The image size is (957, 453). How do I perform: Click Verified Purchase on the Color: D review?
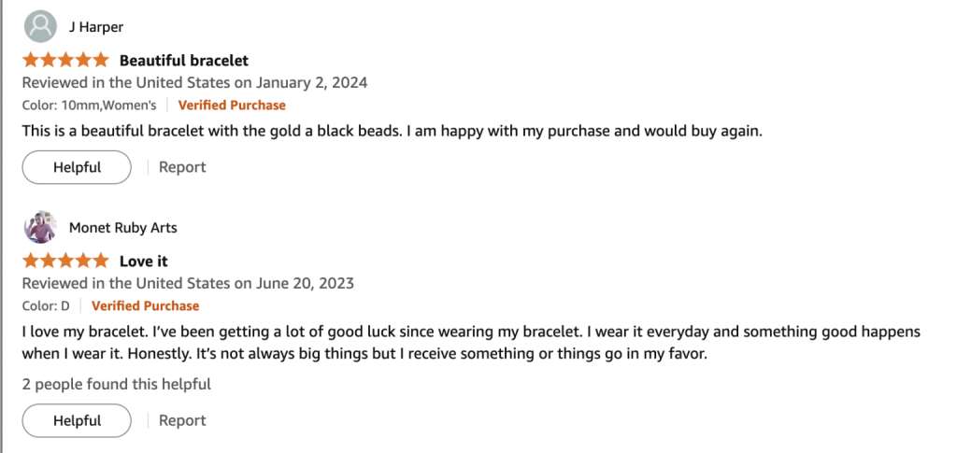coord(145,305)
